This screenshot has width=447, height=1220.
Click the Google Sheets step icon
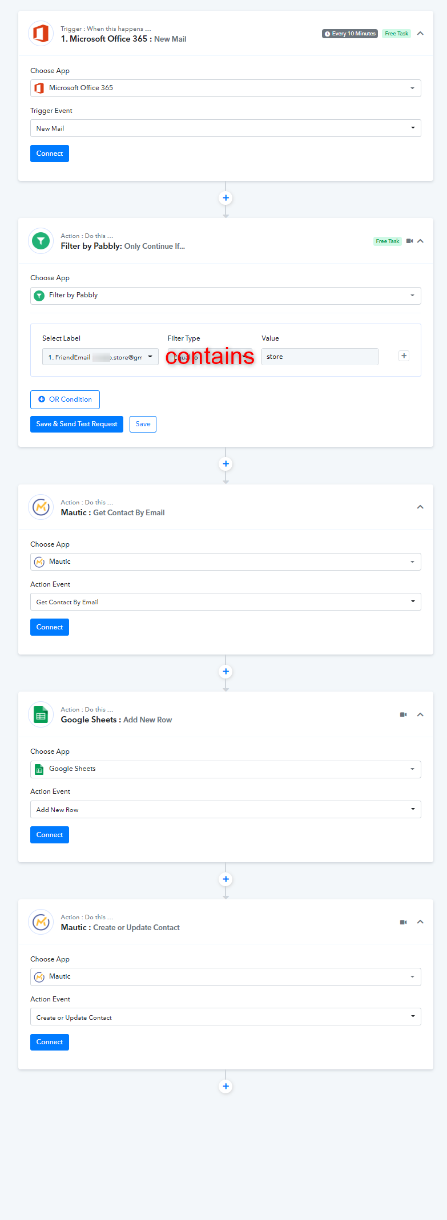point(41,714)
